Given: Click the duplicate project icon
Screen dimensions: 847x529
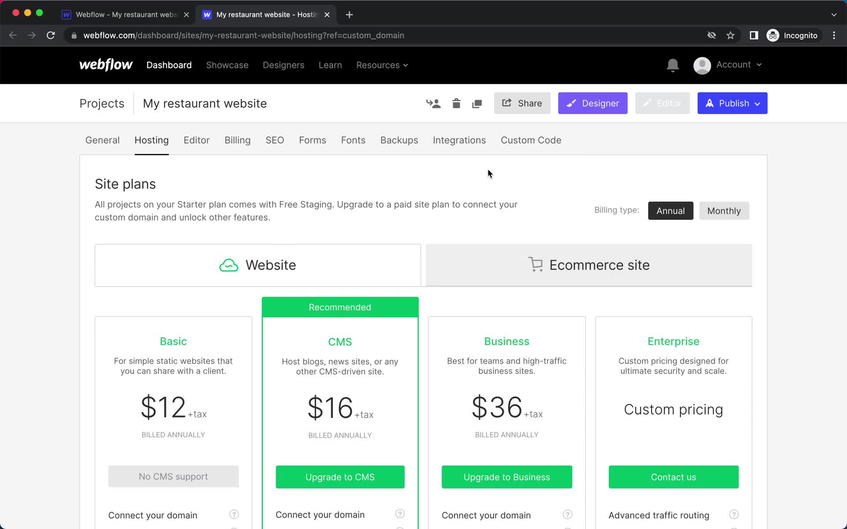Looking at the screenshot, I should pos(477,104).
